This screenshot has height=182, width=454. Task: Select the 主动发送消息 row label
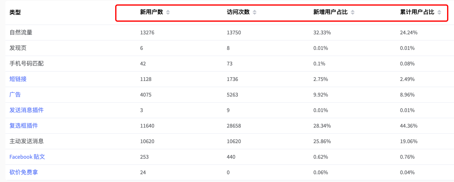pyautogui.click(x=27, y=141)
